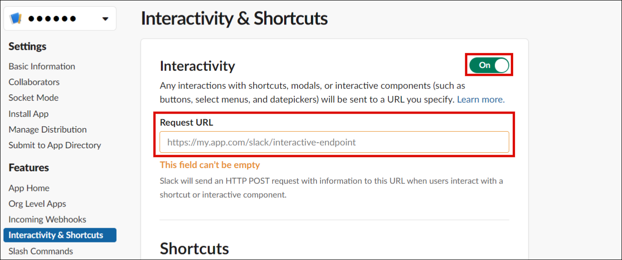Click the Settings section heading
The width and height of the screenshot is (622, 260).
pyautogui.click(x=27, y=47)
